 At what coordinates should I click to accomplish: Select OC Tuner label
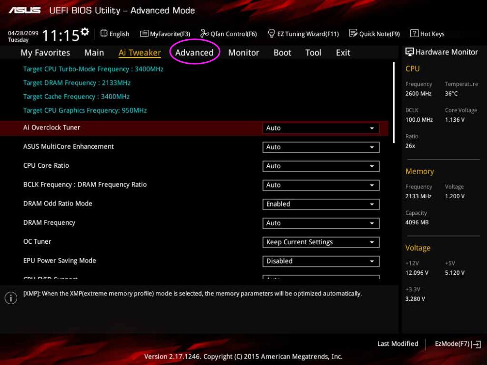pos(37,241)
